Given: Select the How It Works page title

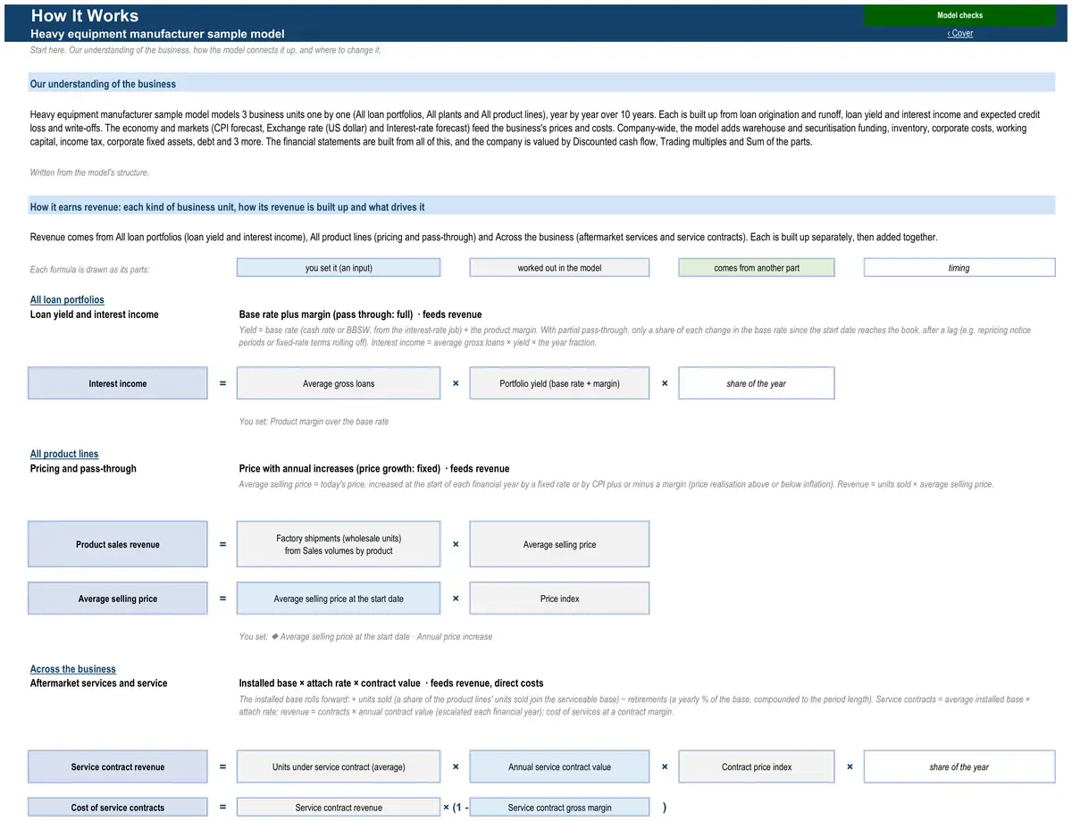Looking at the screenshot, I should 85,15.
